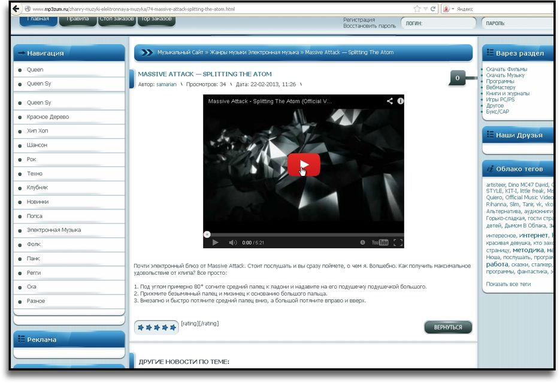560x383 pixels.
Task: Rate the post with the fifth star
Action: (x=173, y=327)
